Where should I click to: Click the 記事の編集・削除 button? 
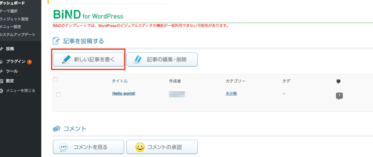point(162,59)
